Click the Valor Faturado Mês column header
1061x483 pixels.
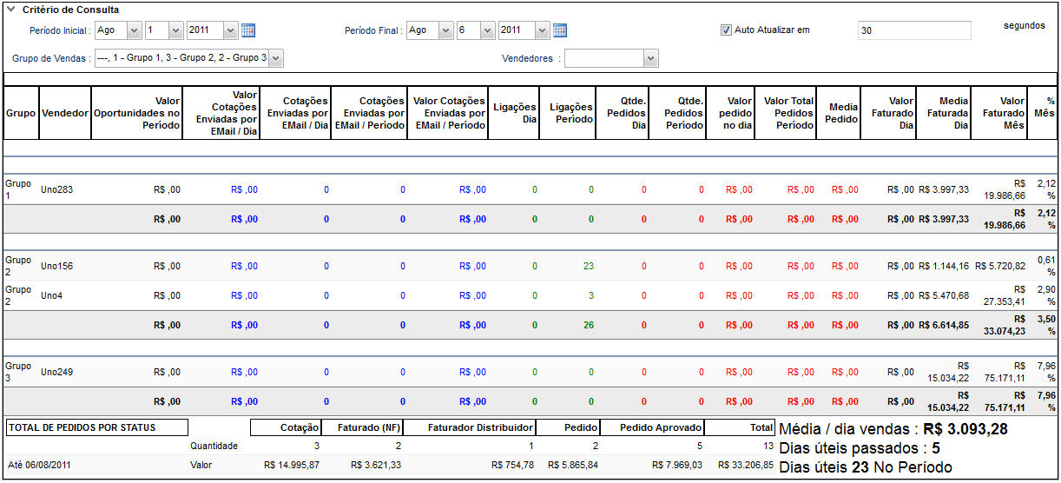click(x=998, y=113)
